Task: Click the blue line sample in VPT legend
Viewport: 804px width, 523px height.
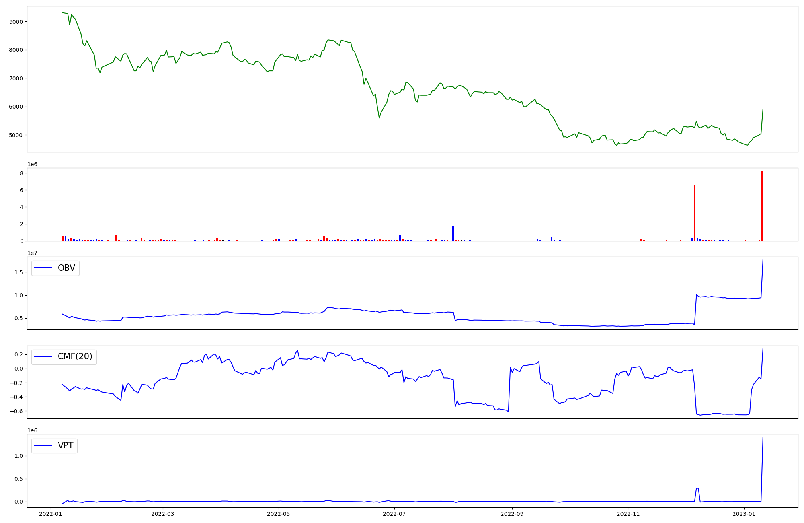Action: pos(43,445)
